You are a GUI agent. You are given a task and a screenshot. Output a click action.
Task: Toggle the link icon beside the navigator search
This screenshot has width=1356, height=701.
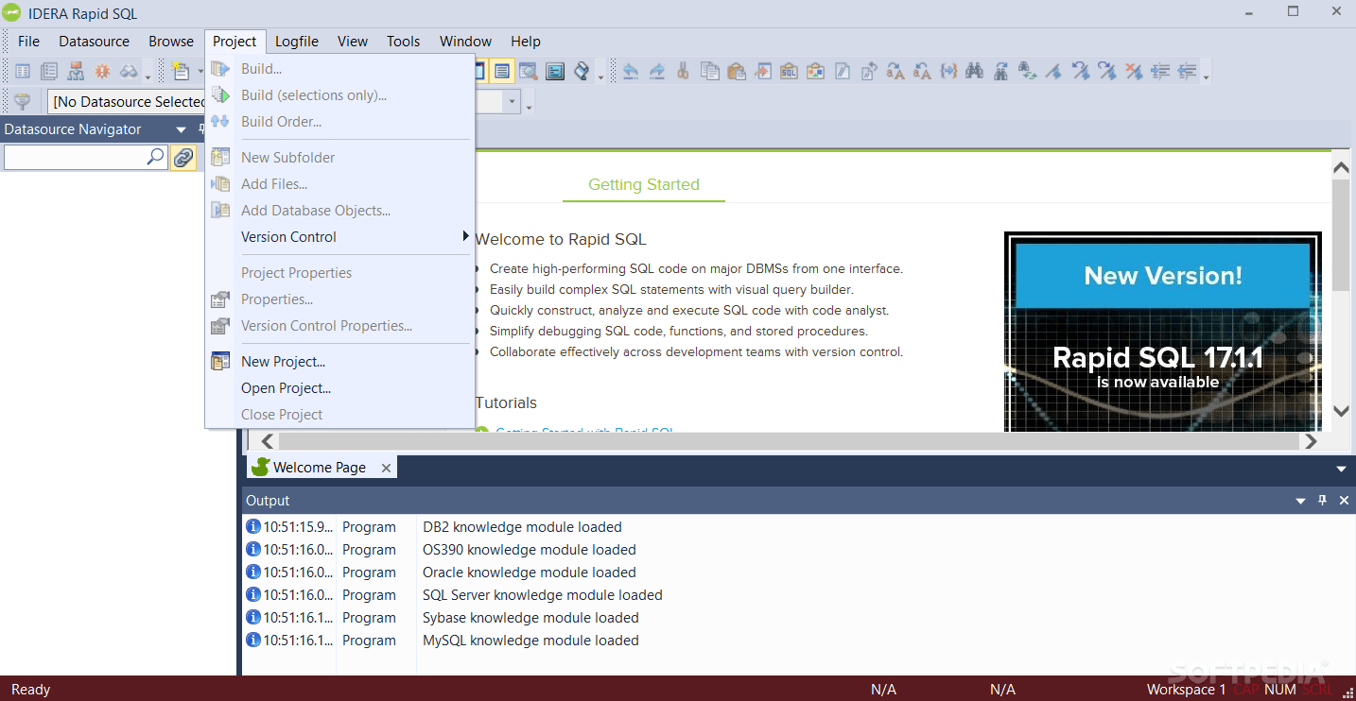(183, 158)
